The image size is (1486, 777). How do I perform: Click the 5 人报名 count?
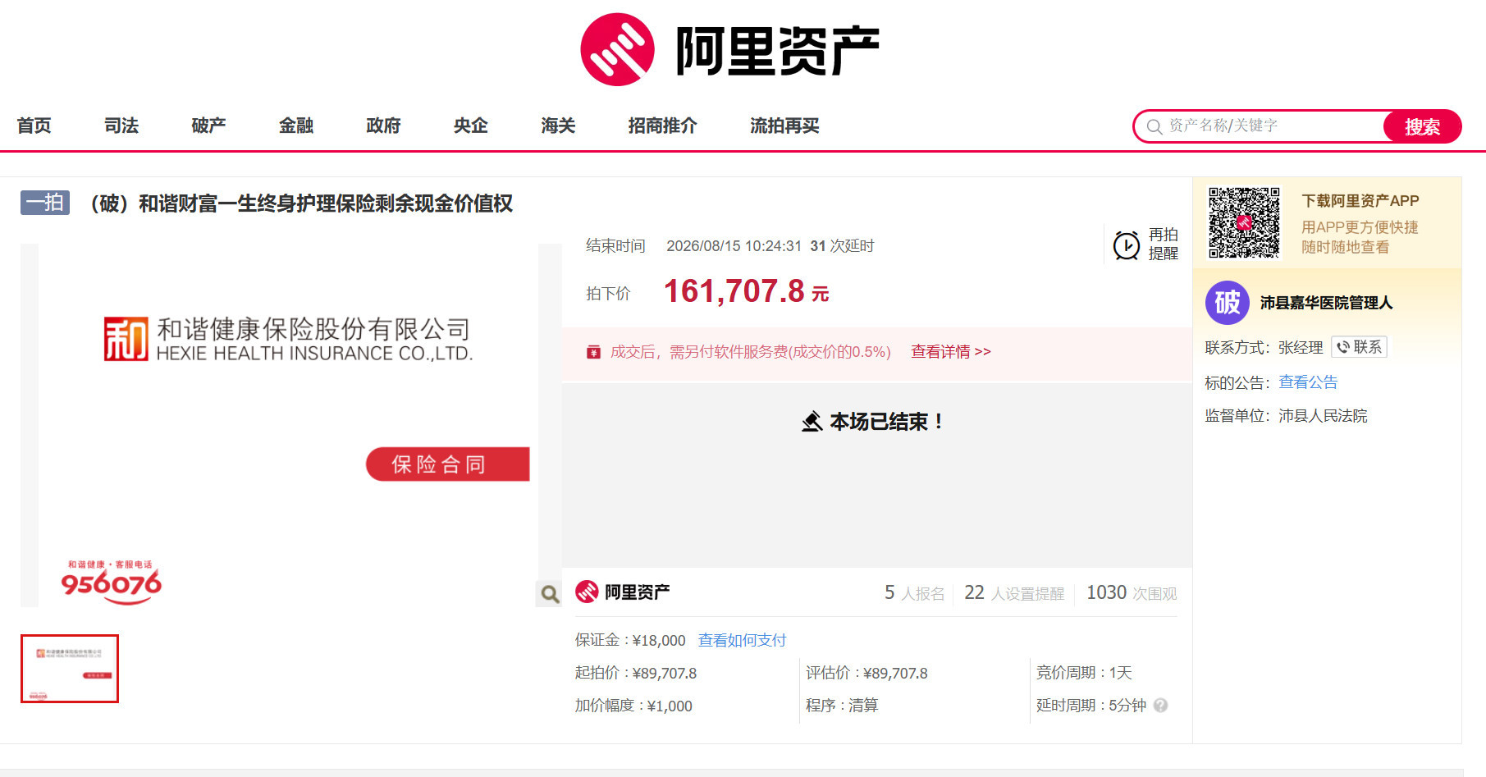(x=914, y=592)
